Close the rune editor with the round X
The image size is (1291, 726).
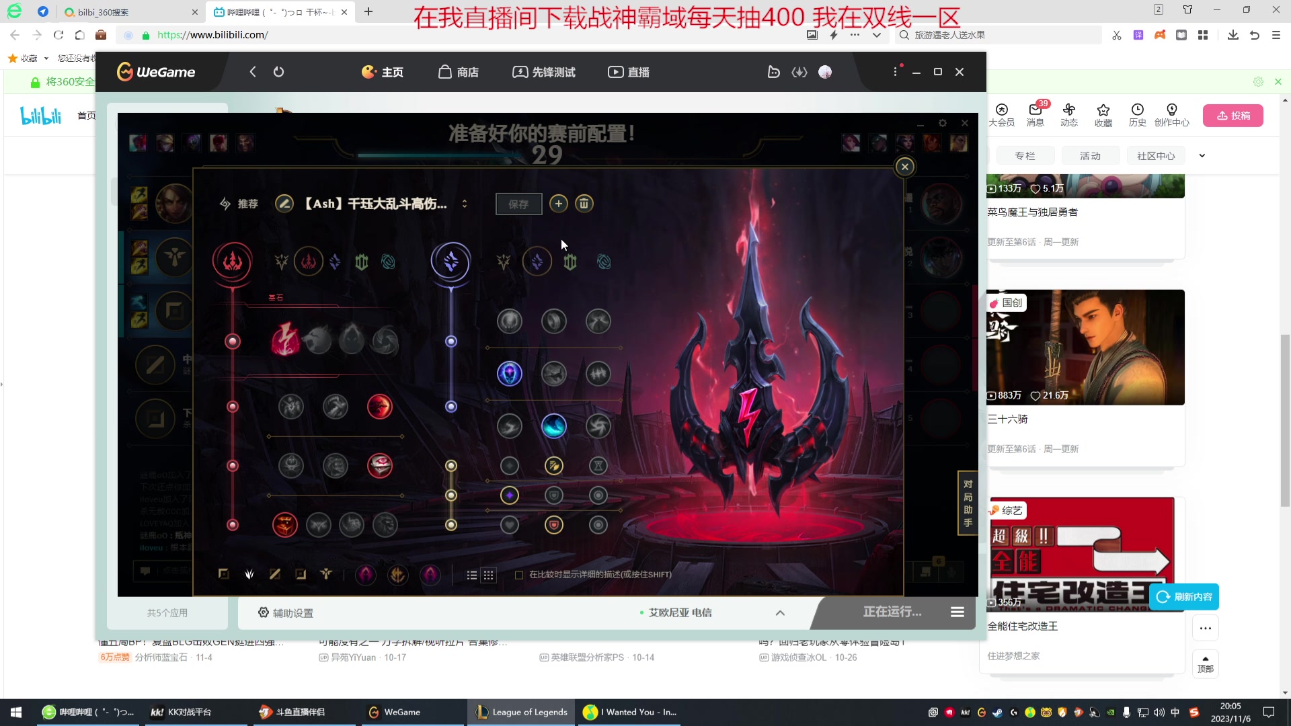point(904,167)
